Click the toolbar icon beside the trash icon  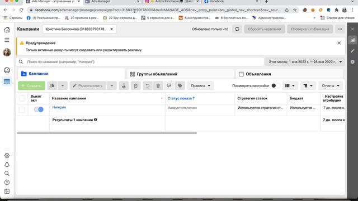click(169, 85)
